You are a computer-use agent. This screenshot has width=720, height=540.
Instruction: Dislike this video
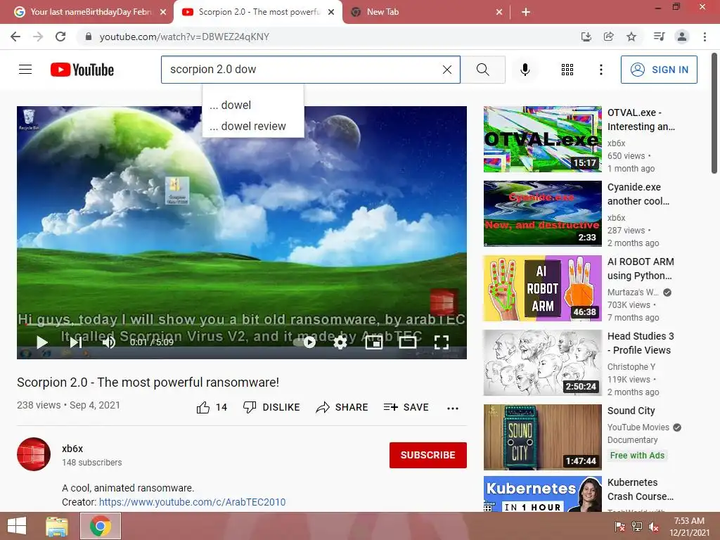[271, 407]
